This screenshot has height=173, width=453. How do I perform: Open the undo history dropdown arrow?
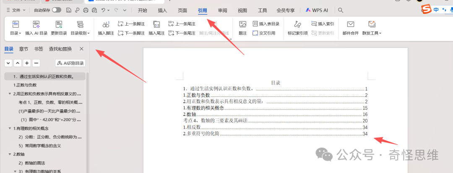coord(109,10)
